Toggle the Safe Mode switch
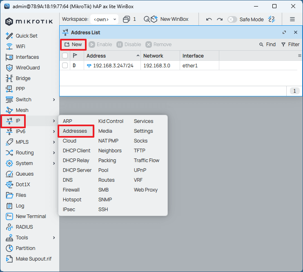Image resolution: width=303 pixels, height=272 pixels. tap(232, 19)
